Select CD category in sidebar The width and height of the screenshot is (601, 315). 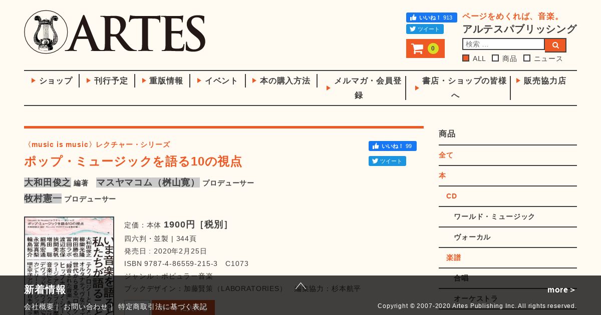click(x=452, y=196)
